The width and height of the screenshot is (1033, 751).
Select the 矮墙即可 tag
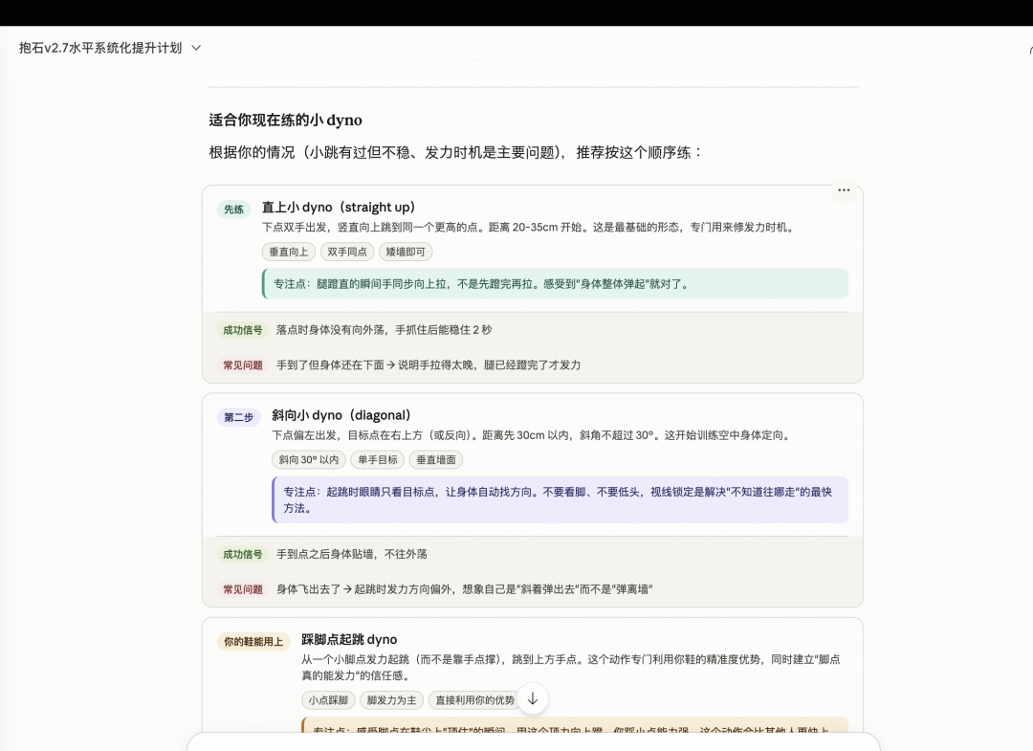pyautogui.click(x=406, y=252)
